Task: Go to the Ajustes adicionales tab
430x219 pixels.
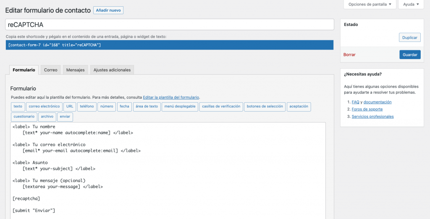Action: [x=112, y=70]
